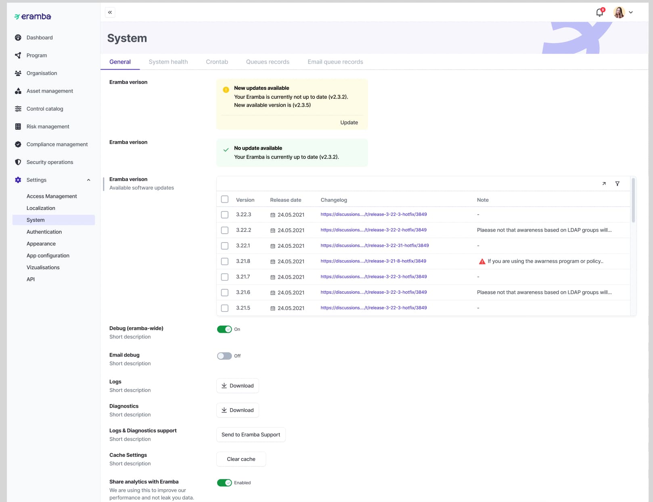Screen dimensions: 653x502
Task: Click the Compliance management badge icon
Action: point(18,144)
